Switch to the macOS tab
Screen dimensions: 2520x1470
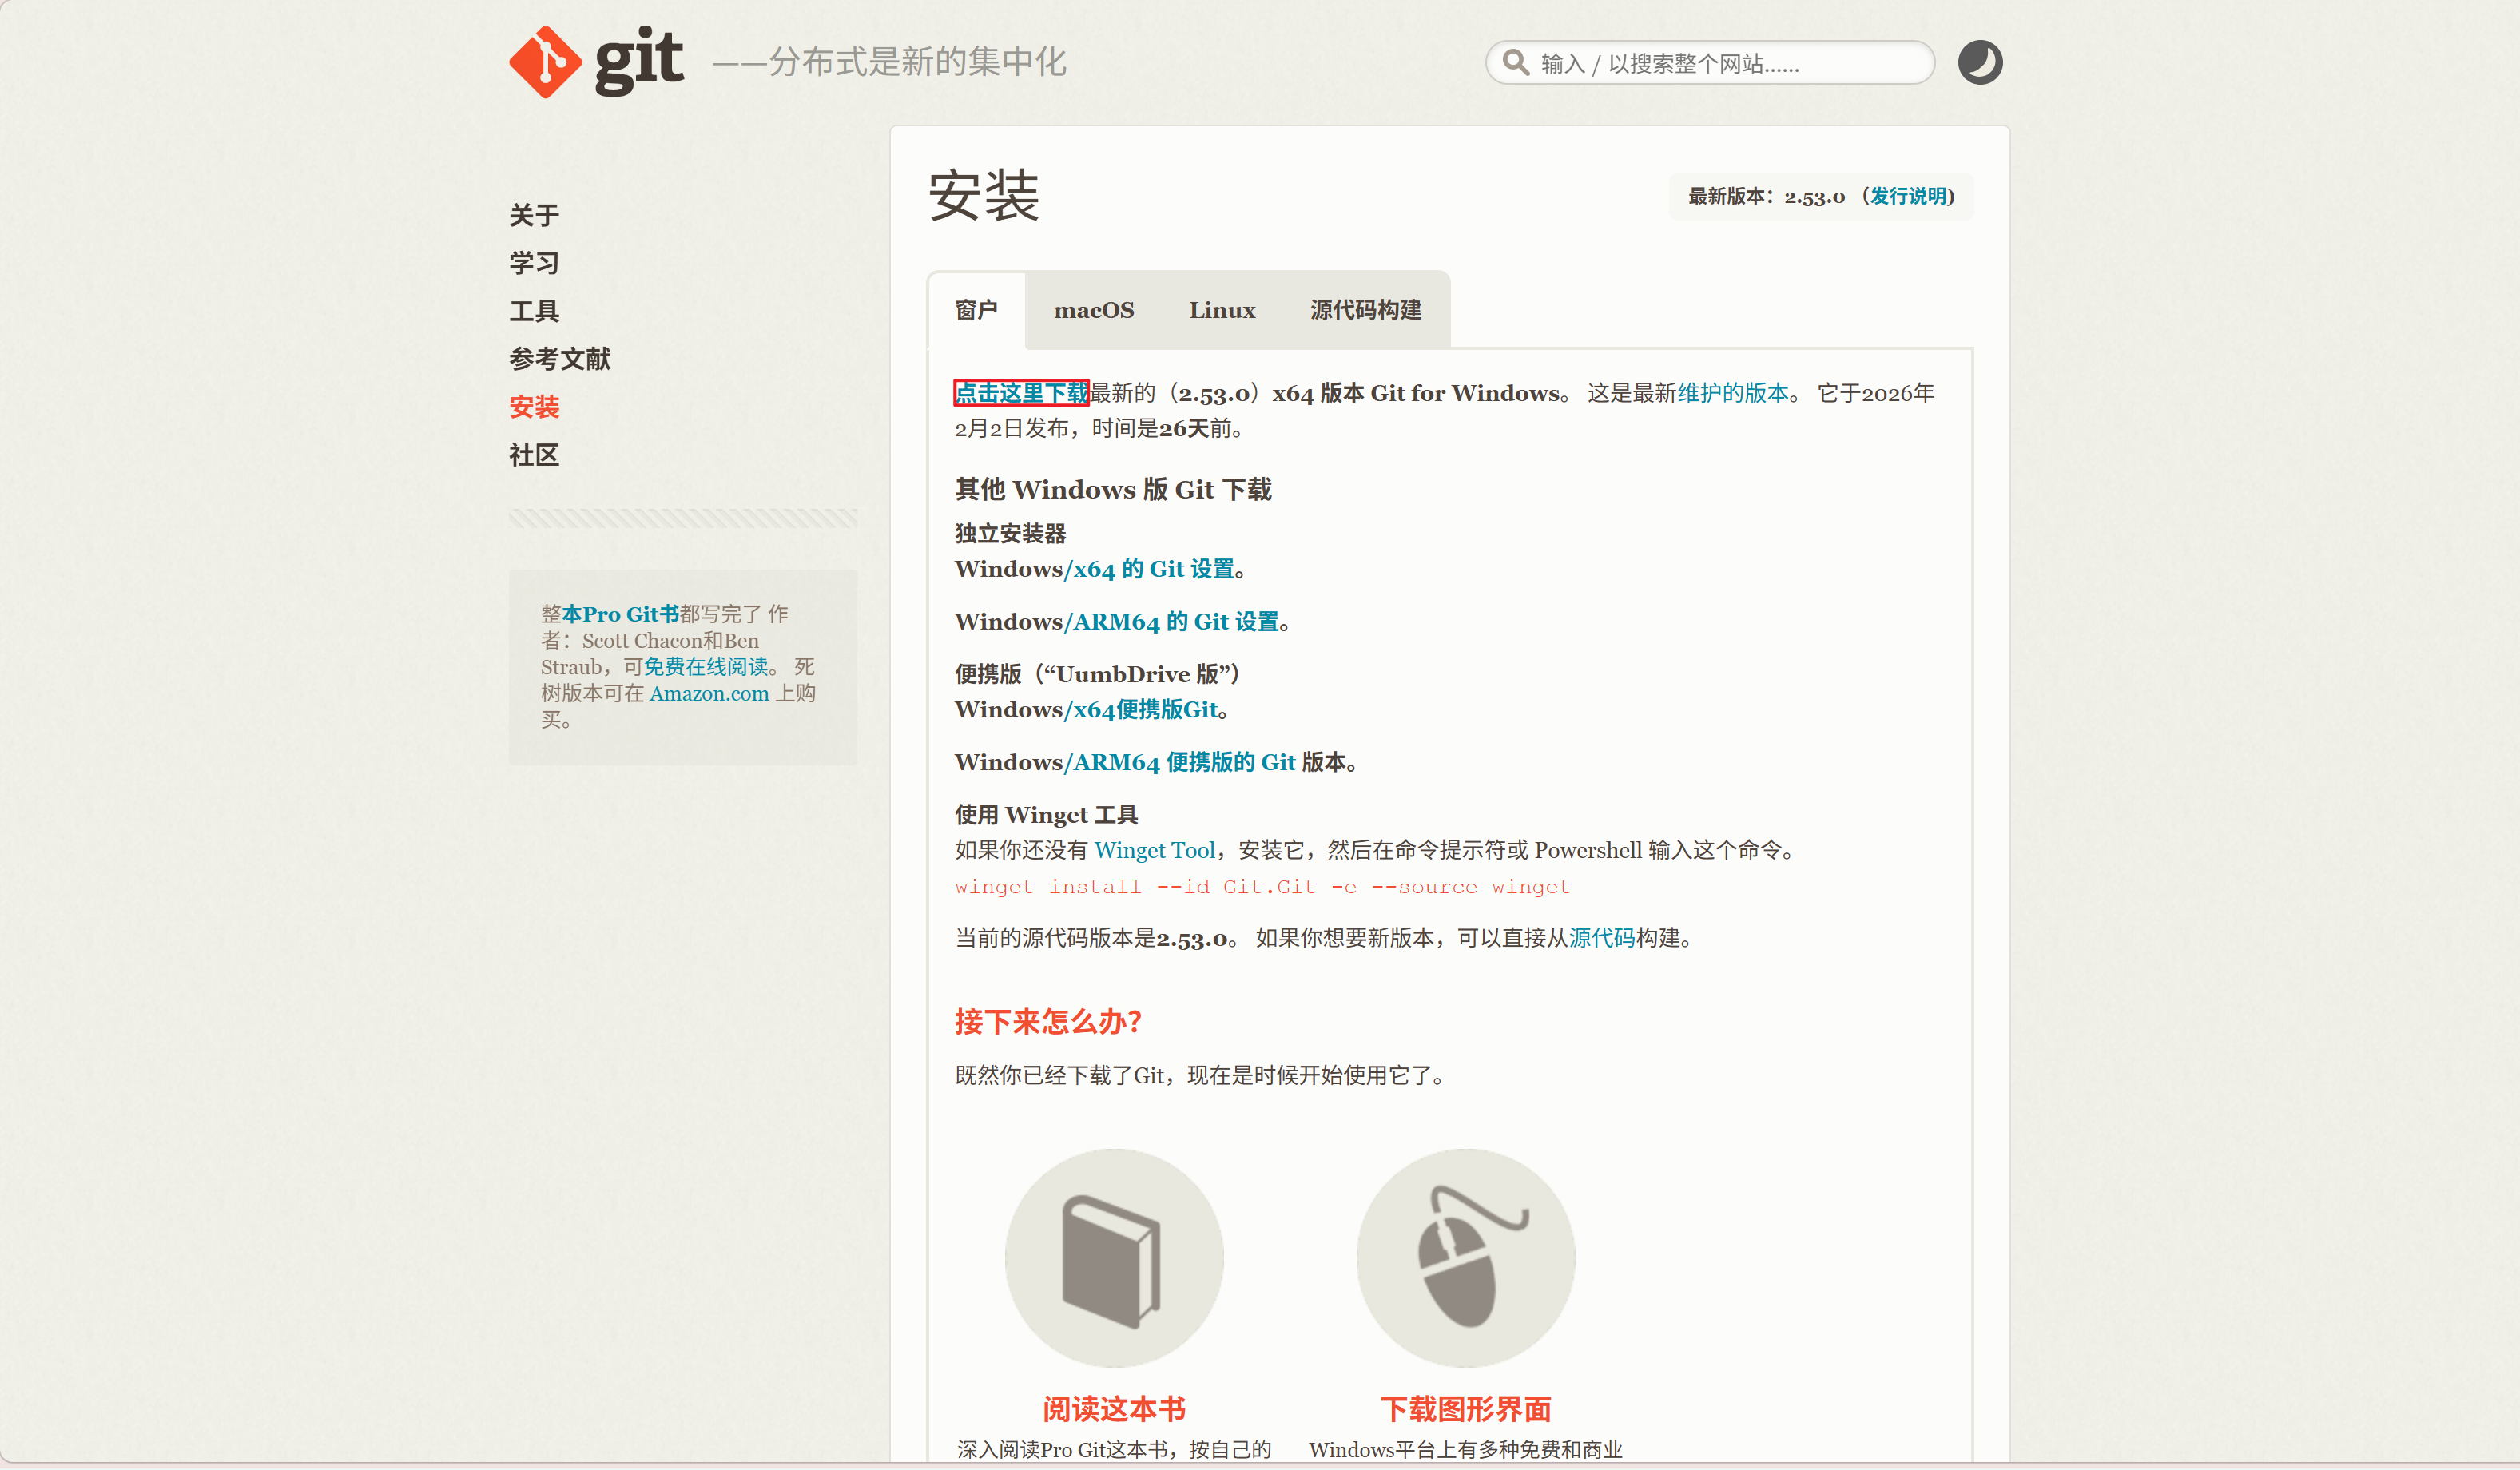1093,310
